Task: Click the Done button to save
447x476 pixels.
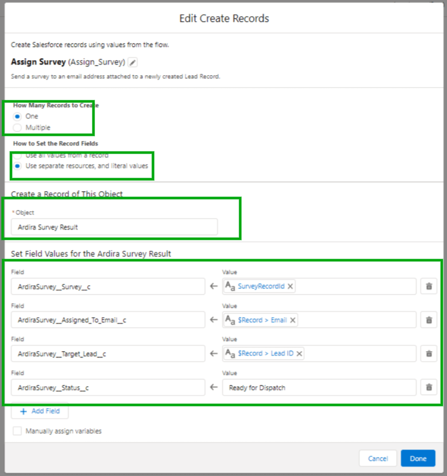Action: (x=418, y=458)
